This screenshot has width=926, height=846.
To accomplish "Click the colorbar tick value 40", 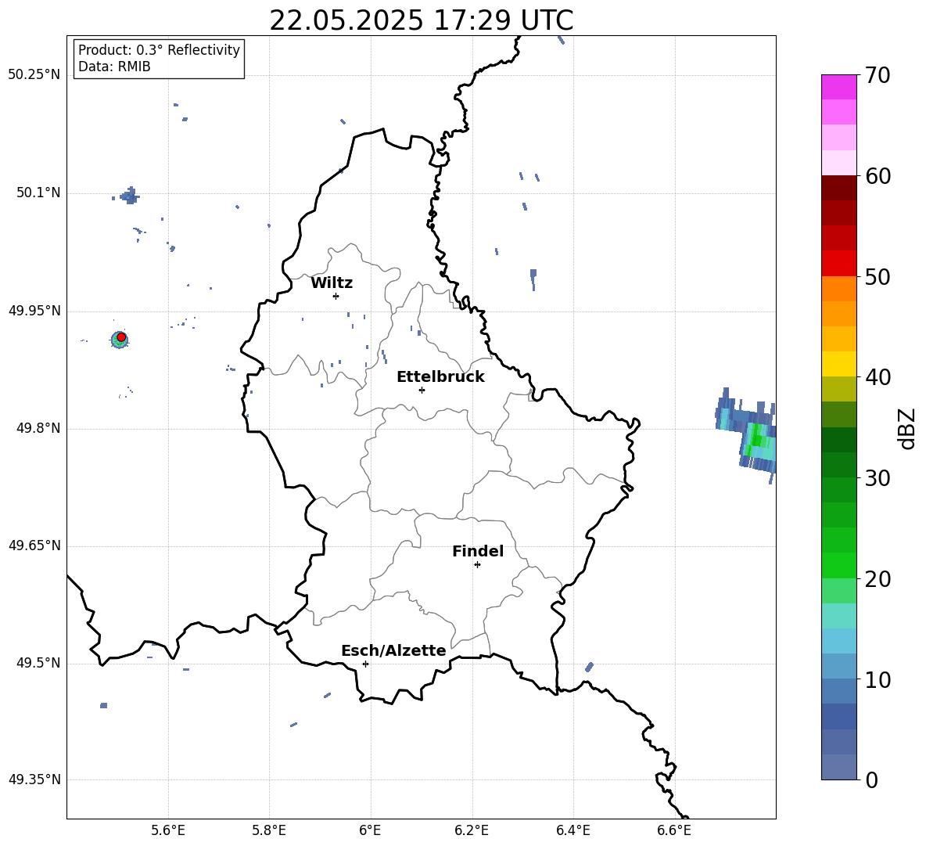I will click(878, 377).
